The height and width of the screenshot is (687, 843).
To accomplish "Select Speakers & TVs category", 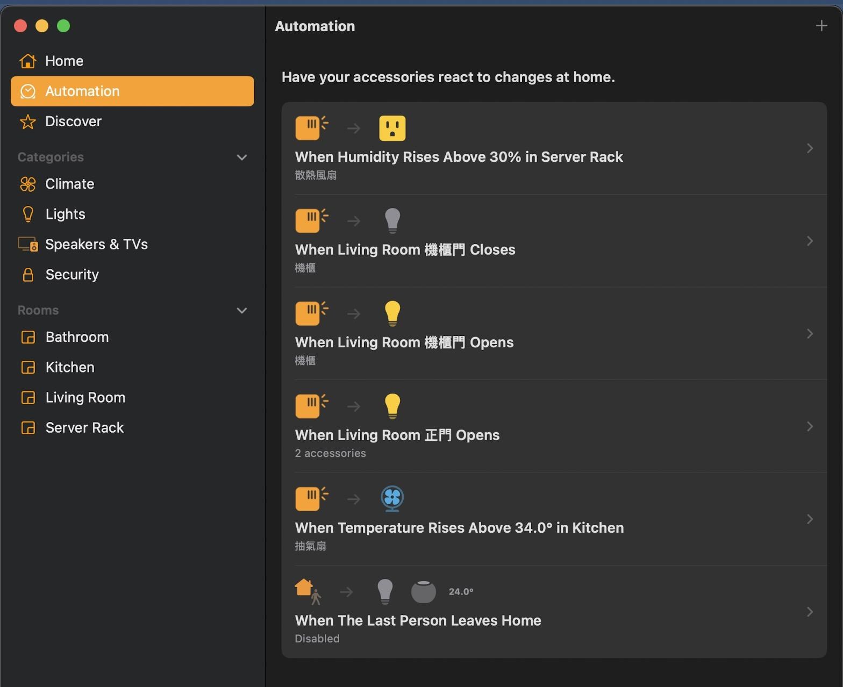I will click(x=96, y=245).
